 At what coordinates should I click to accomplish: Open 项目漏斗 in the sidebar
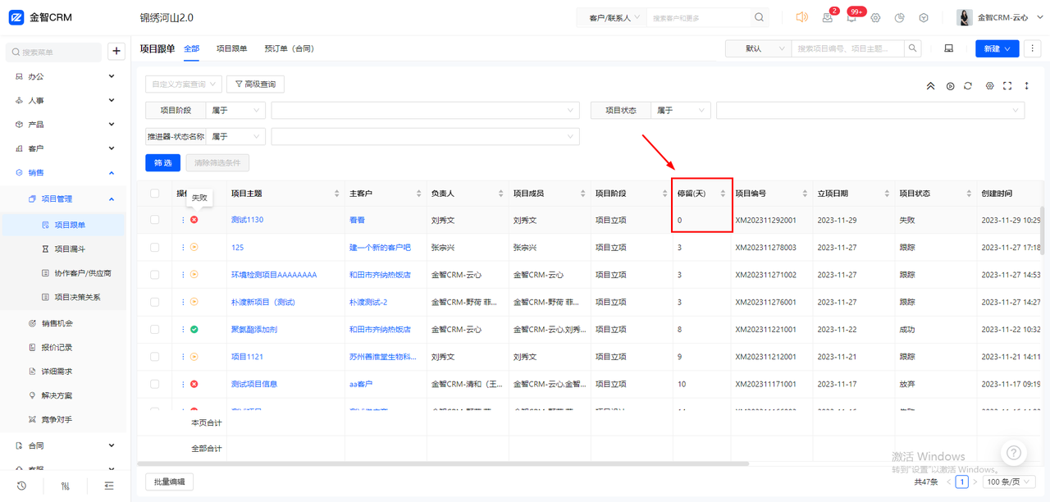pyautogui.click(x=70, y=249)
